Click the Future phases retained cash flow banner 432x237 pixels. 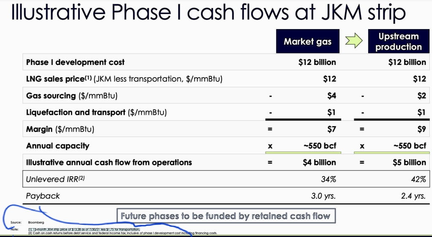(x=226, y=216)
